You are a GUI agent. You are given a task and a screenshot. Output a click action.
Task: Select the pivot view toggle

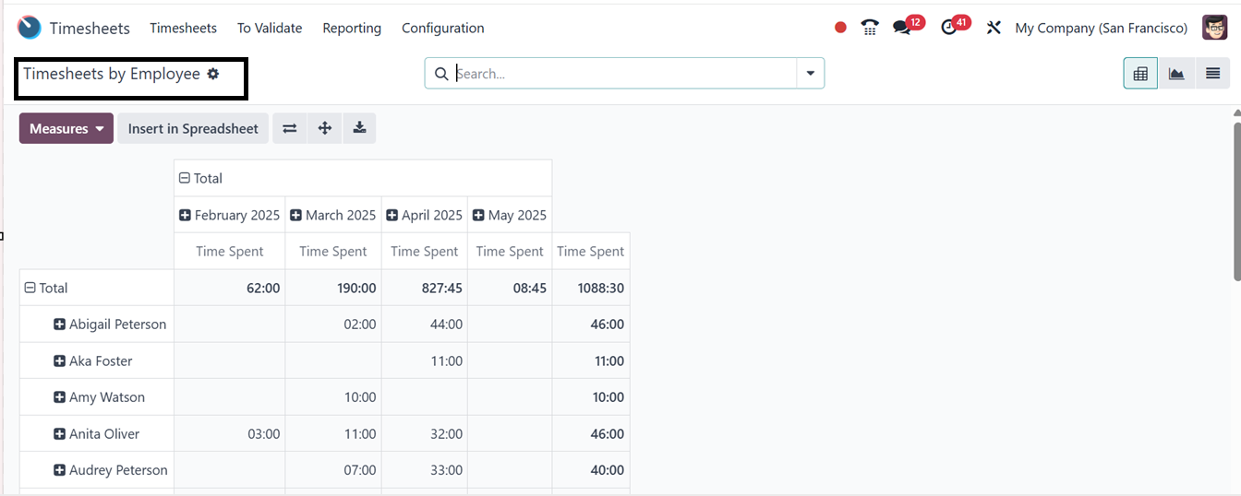(1140, 74)
